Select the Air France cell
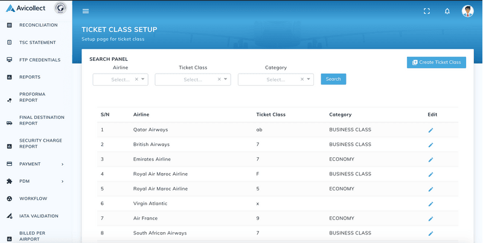483x243 pixels. pyautogui.click(x=145, y=218)
